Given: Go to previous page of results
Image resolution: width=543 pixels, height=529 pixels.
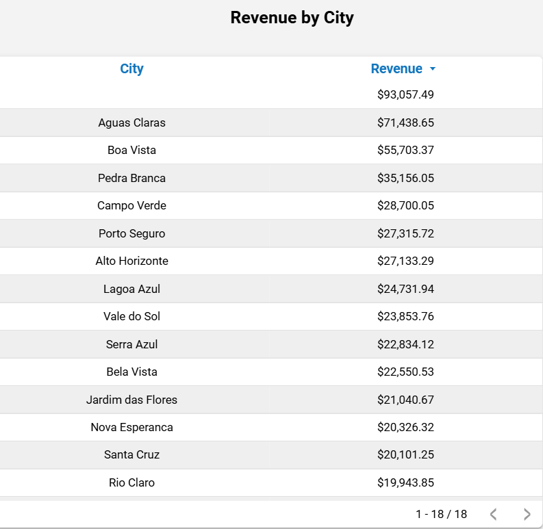Looking at the screenshot, I should 493,514.
